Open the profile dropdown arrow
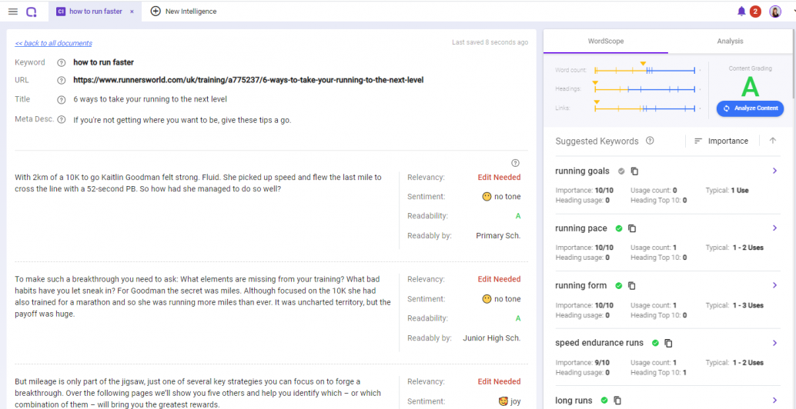The height and width of the screenshot is (409, 796). (793, 12)
